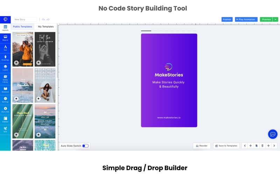Delete the current slide trash icon
This screenshot has height=175, width=280.
pyautogui.click(x=262, y=146)
